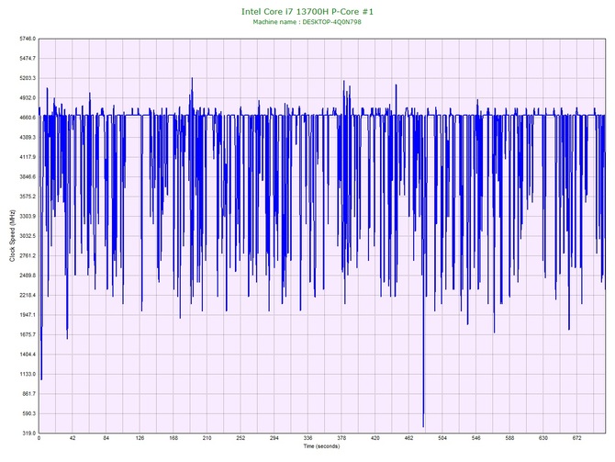
Task: Click the 1133.0 y-axis value
Action: pos(28,374)
